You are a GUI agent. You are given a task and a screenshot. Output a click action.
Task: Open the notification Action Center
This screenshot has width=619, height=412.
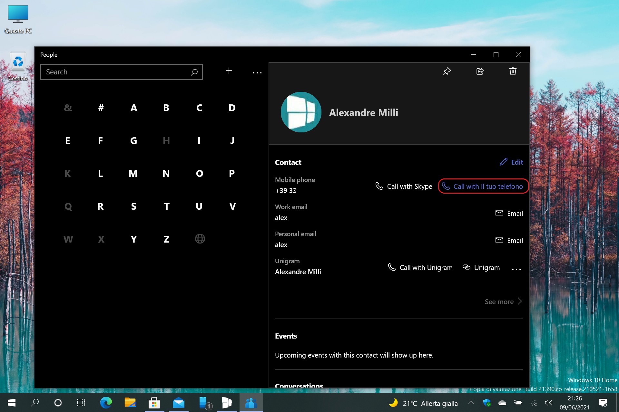click(603, 403)
